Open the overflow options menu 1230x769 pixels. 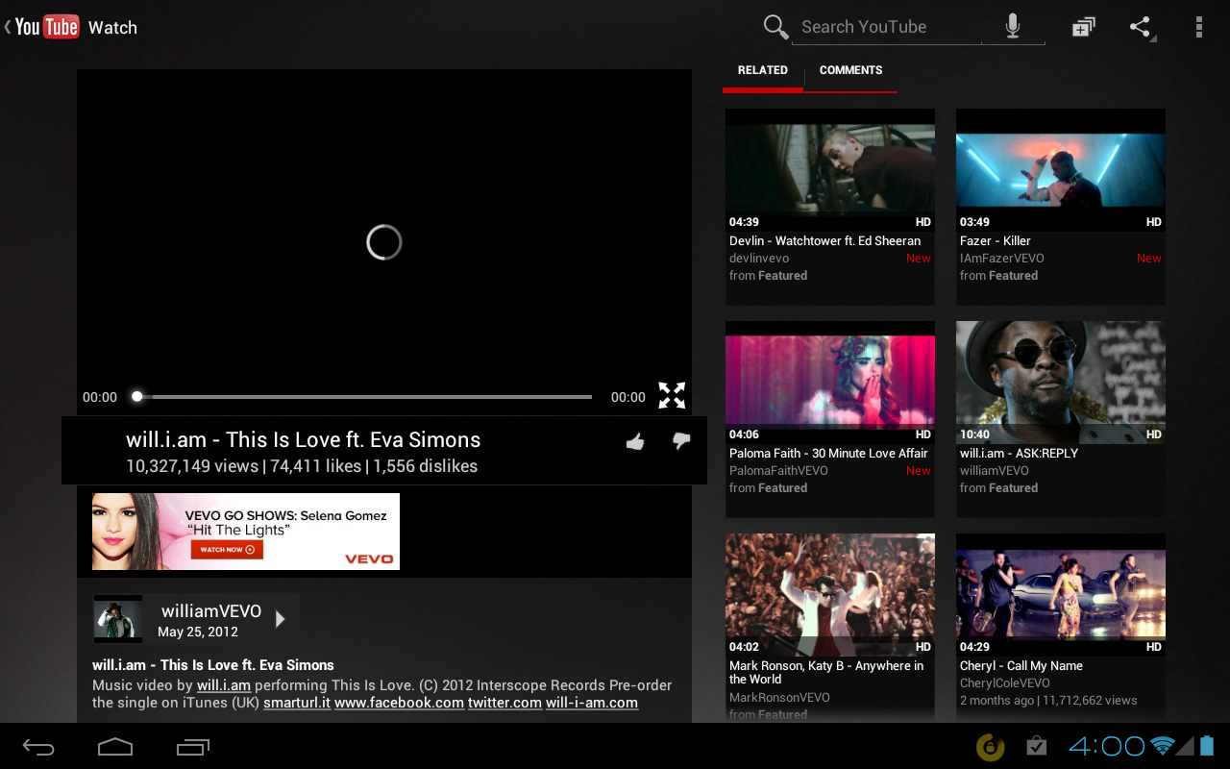pyautogui.click(x=1198, y=27)
